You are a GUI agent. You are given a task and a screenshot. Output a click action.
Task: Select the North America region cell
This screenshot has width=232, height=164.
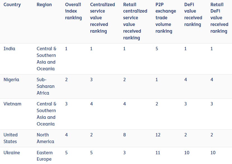pyautogui.click(x=45, y=138)
